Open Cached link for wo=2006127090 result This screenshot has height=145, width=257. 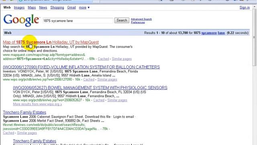point(89,80)
